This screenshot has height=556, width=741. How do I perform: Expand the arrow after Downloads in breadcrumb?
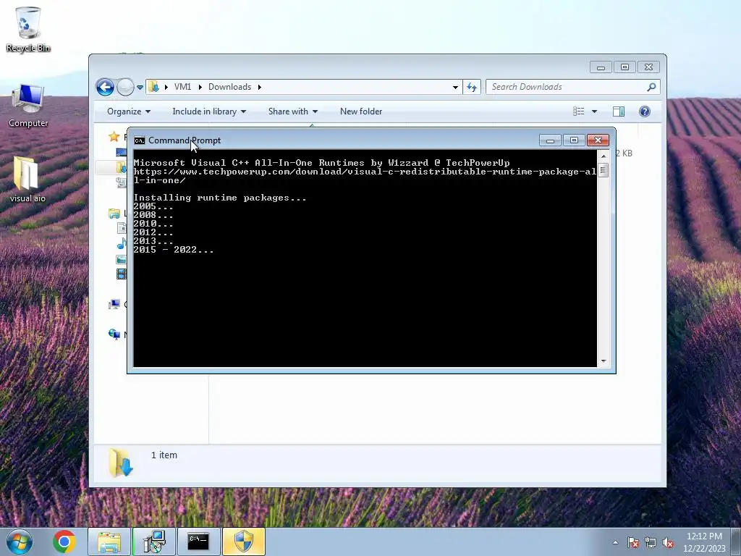(x=260, y=87)
